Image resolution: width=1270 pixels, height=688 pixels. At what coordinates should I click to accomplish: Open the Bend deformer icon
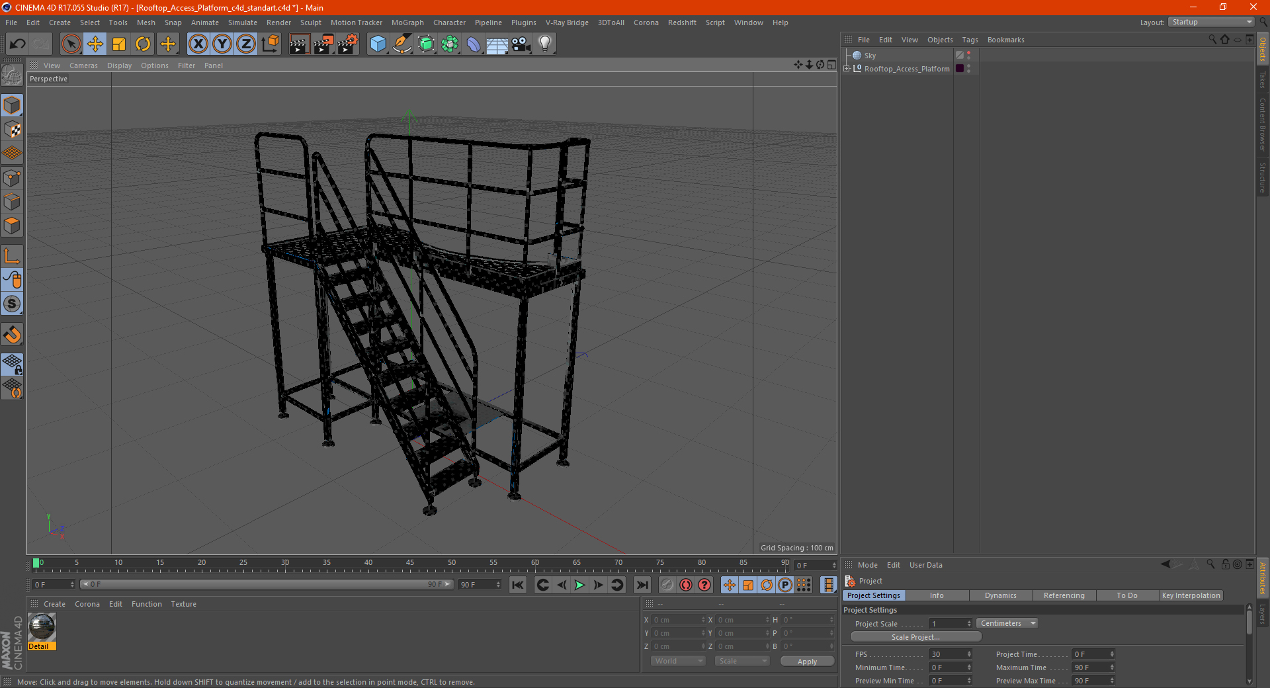tap(474, 44)
